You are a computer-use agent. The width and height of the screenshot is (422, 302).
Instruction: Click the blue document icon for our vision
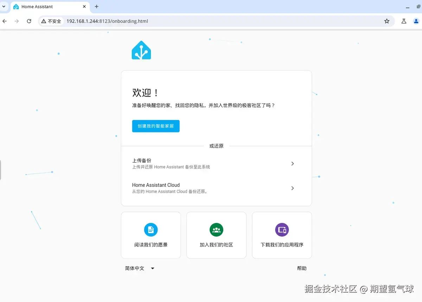tap(151, 230)
